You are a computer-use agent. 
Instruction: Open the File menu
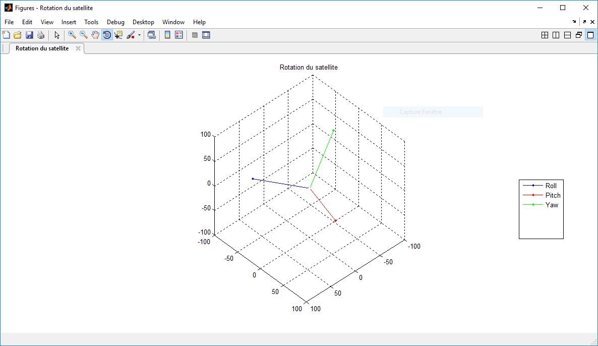[x=9, y=22]
